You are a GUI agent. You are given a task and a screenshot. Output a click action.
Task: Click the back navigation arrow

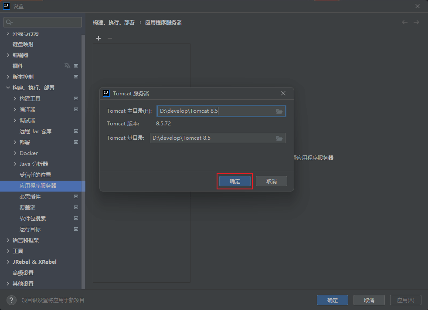(404, 22)
